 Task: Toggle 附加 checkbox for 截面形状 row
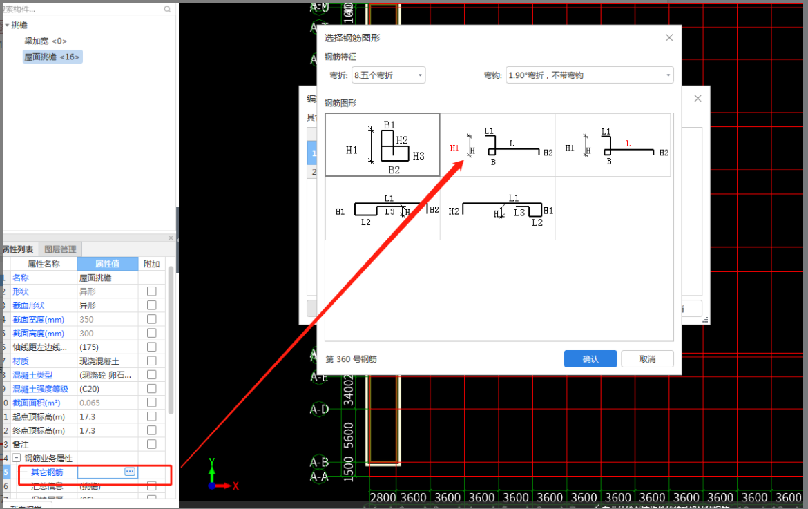[151, 305]
